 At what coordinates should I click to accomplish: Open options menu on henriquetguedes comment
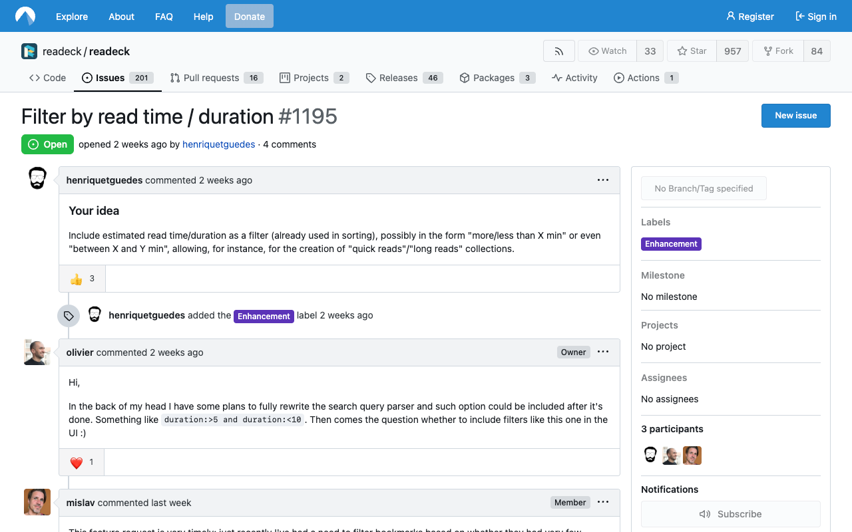pos(603,180)
